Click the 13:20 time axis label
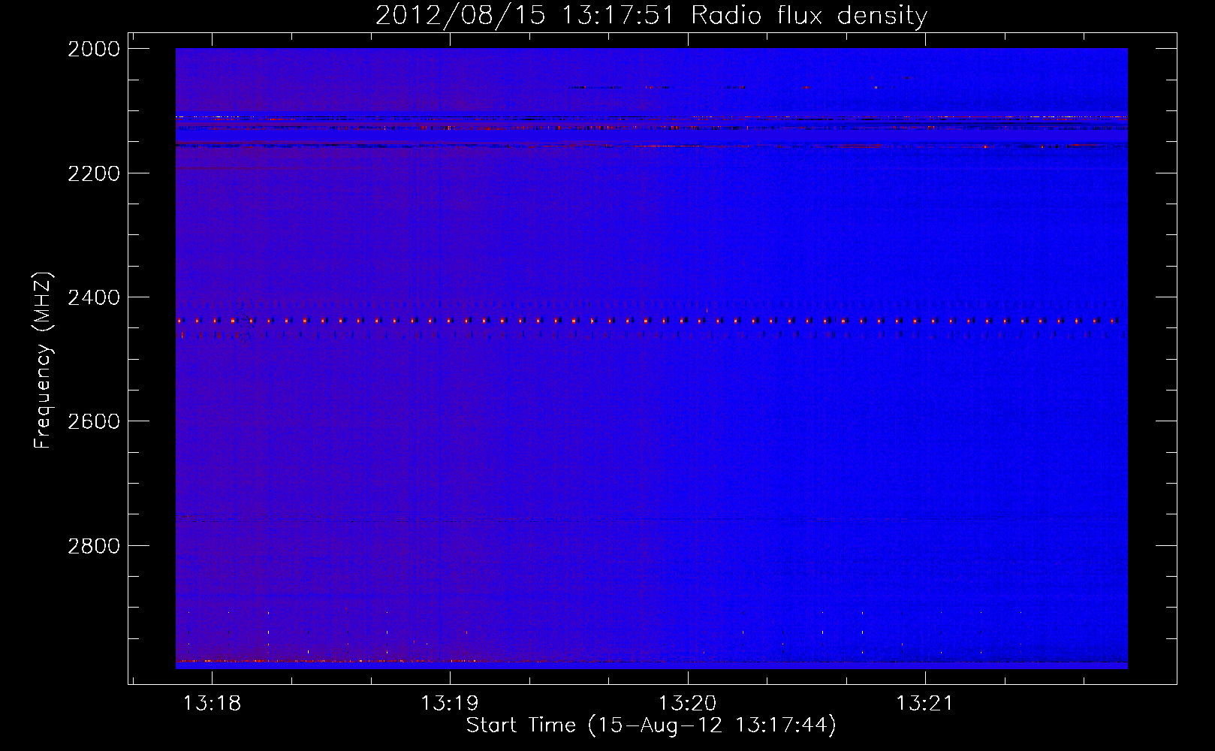Viewport: 1215px width, 751px height. coord(688,704)
